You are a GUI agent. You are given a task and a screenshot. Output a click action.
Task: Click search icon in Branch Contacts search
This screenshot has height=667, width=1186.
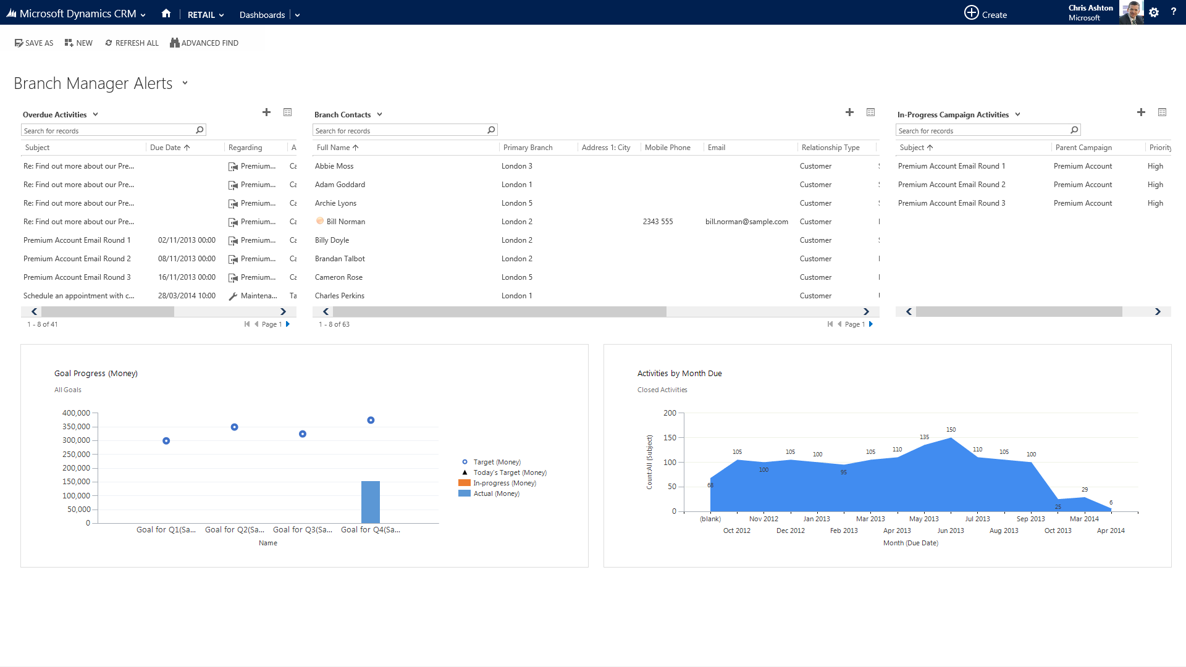coord(491,130)
